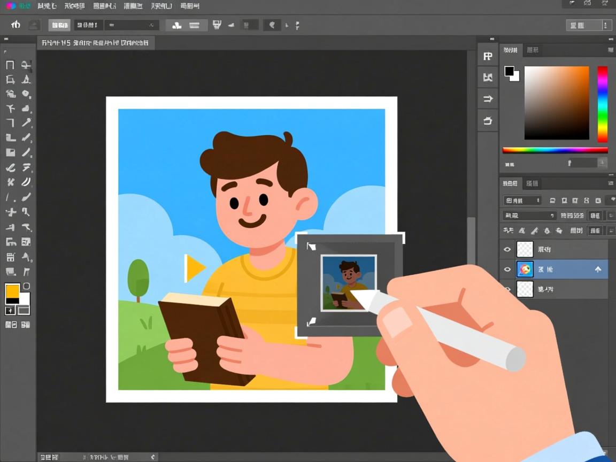
Task: Click the right-arrow icon in collapsed panel strip
Action: pos(487,99)
